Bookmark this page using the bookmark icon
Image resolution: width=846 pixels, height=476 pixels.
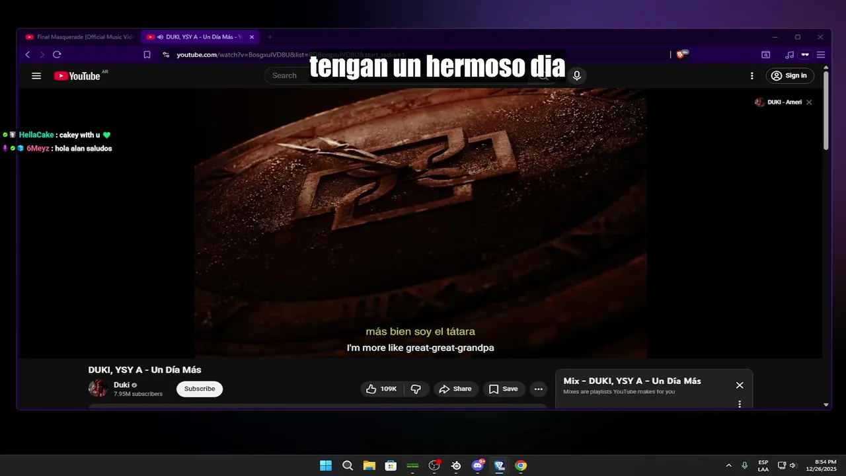[x=147, y=55]
